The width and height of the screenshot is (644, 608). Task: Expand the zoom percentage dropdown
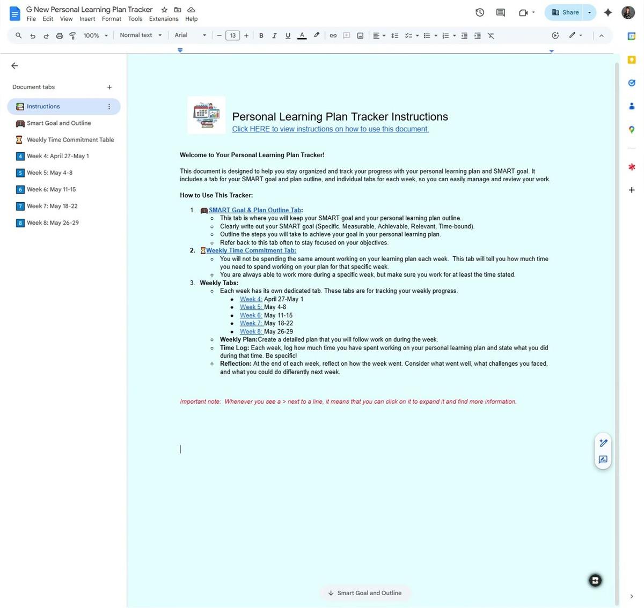pos(106,35)
